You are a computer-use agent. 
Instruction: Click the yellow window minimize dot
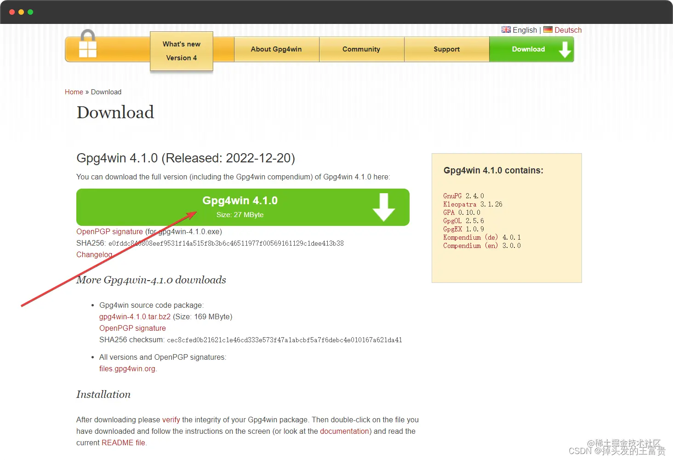[x=21, y=12]
